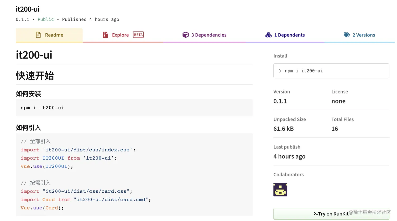Image resolution: width=397 pixels, height=221 pixels.
Task: Click the 快速开始 heading
Action: [x=35, y=76]
